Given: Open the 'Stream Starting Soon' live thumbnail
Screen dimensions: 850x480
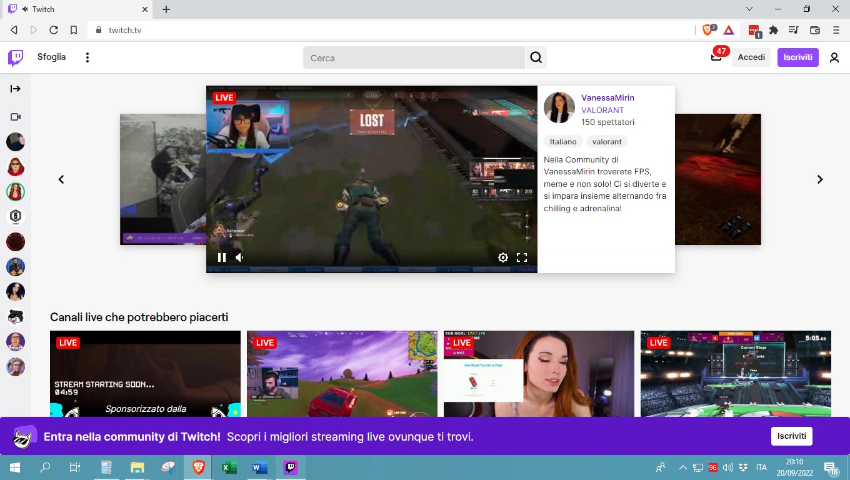Looking at the screenshot, I should point(145,374).
